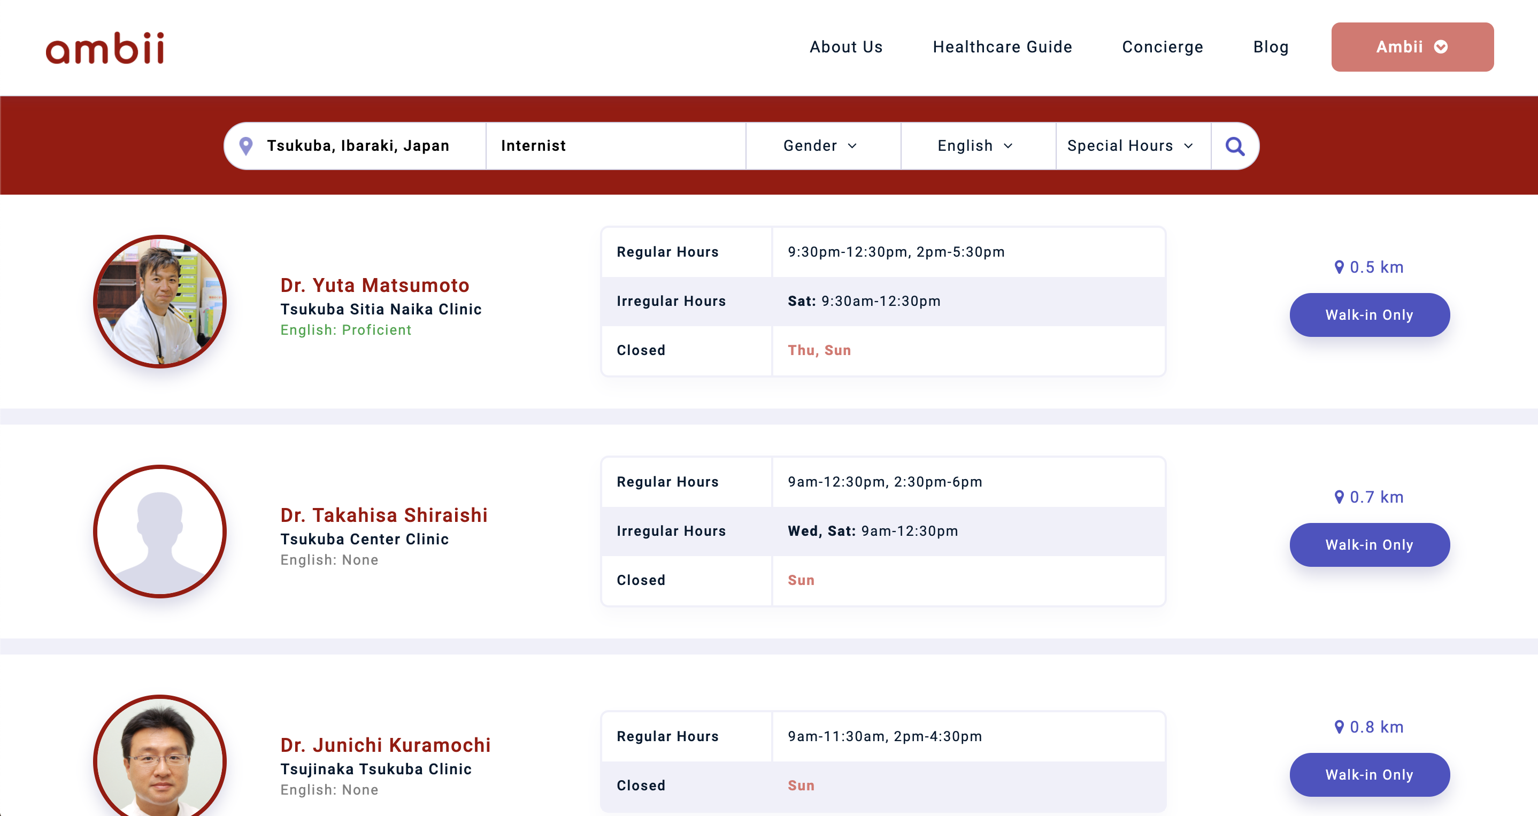The image size is (1538, 816).
Task: Open the Special Hours filter dropdown
Action: [1132, 145]
